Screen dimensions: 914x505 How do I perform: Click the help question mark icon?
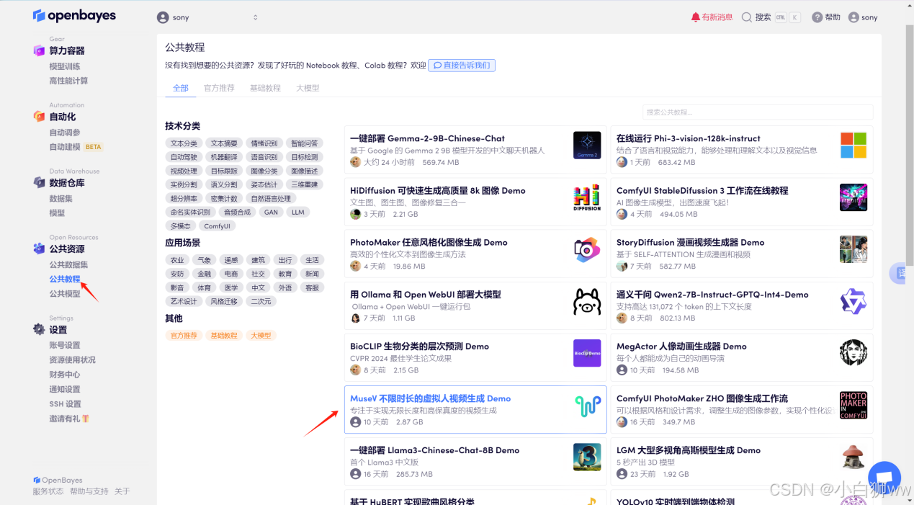tap(817, 17)
